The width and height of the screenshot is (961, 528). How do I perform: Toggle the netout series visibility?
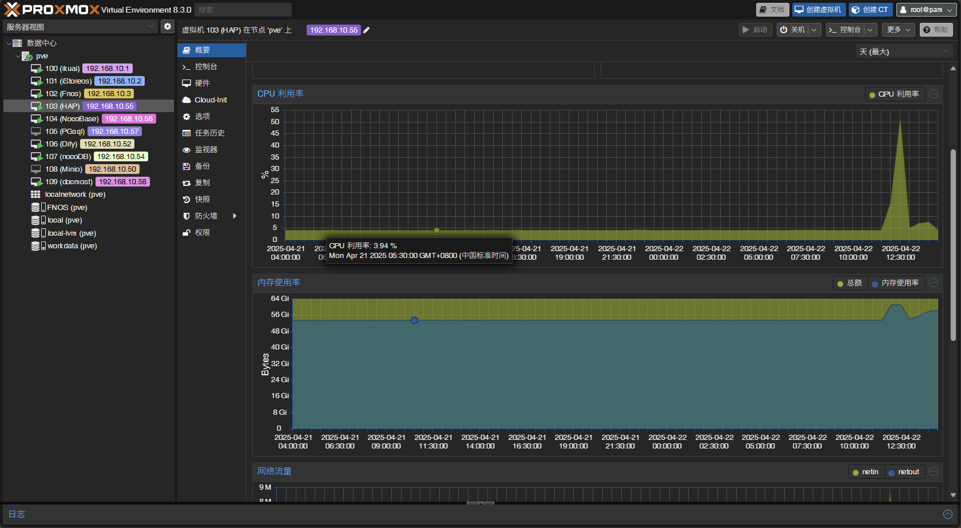[904, 472]
